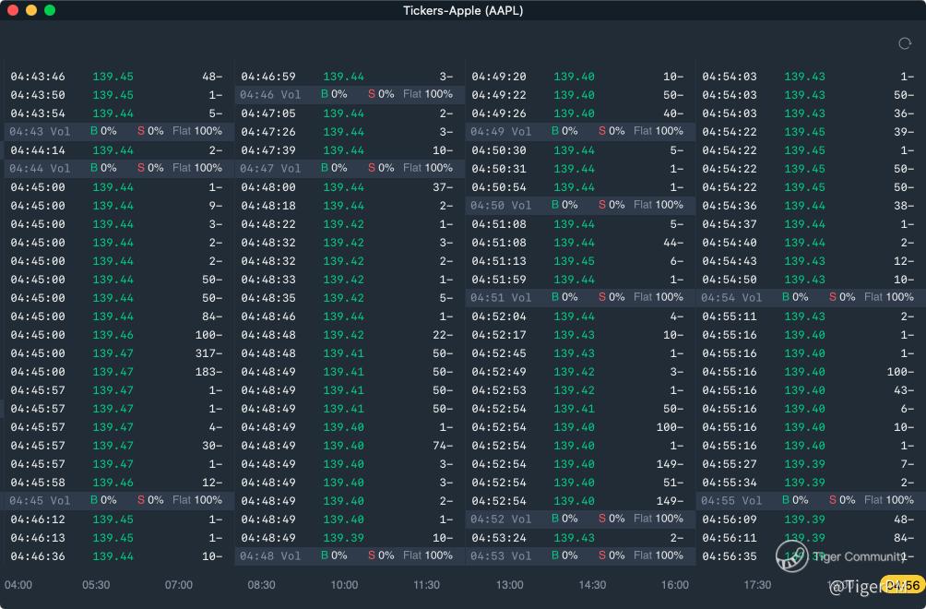Click the 04:46:12 tick row
926x609 pixels.
click(119, 519)
